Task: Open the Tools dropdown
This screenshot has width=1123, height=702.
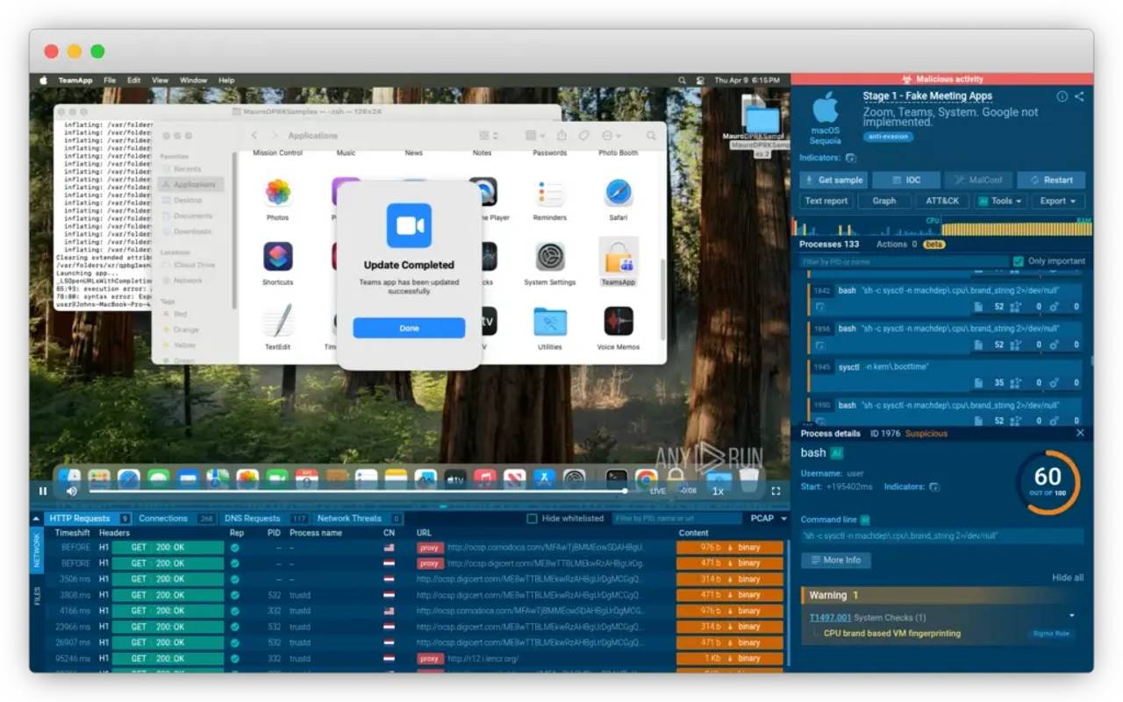Action: 999,200
